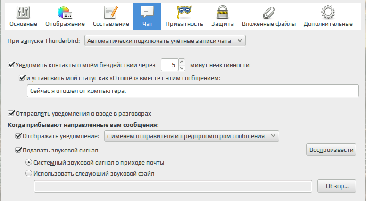Click the idle minutes number field

pos(170,65)
